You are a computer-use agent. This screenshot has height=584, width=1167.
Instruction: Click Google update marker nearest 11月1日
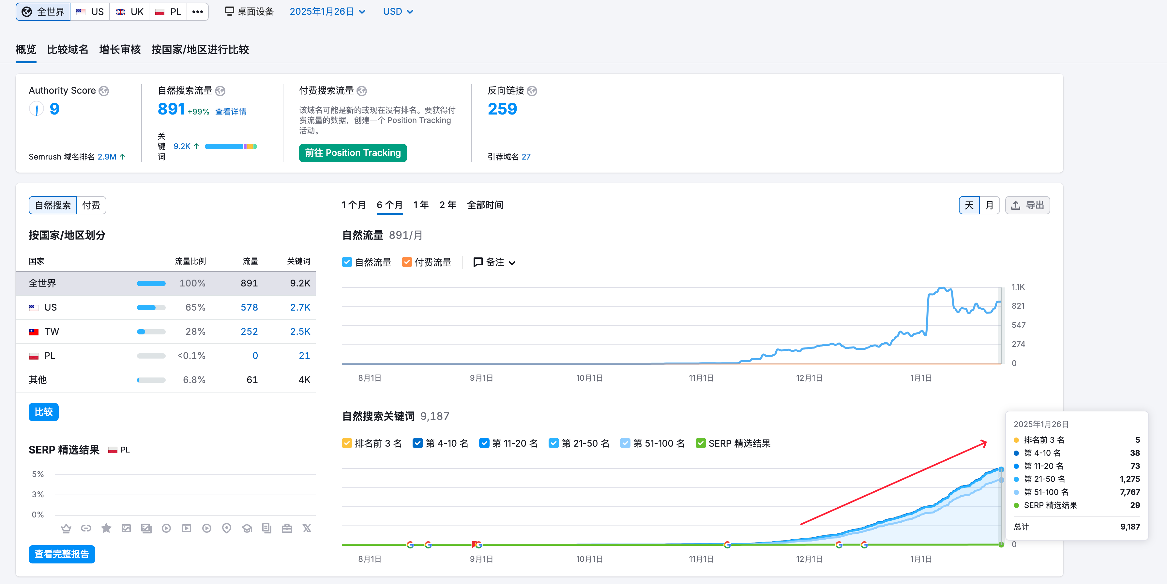point(727,545)
